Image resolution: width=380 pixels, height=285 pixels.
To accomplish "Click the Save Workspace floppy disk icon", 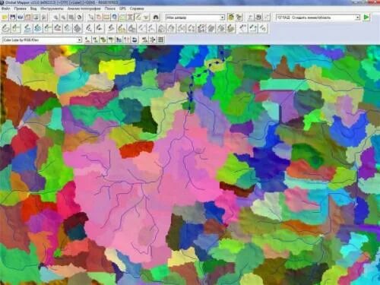I will (x=13, y=17).
